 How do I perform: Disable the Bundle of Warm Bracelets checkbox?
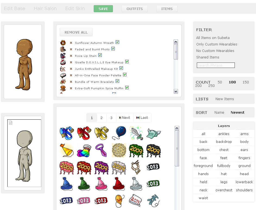[x=117, y=81]
